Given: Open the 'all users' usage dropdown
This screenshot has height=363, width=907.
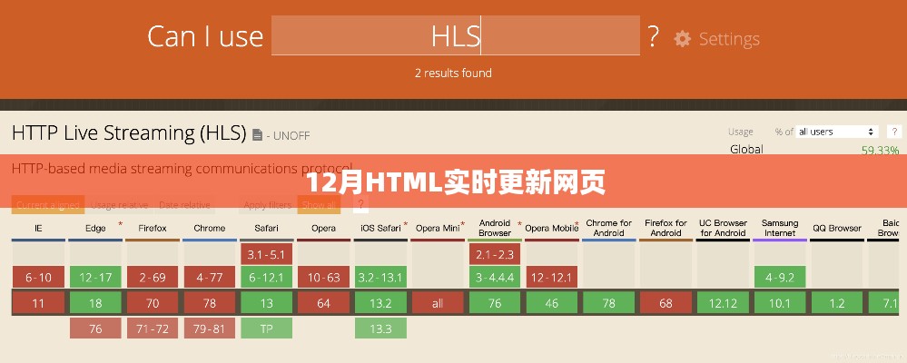Looking at the screenshot, I should 836,132.
